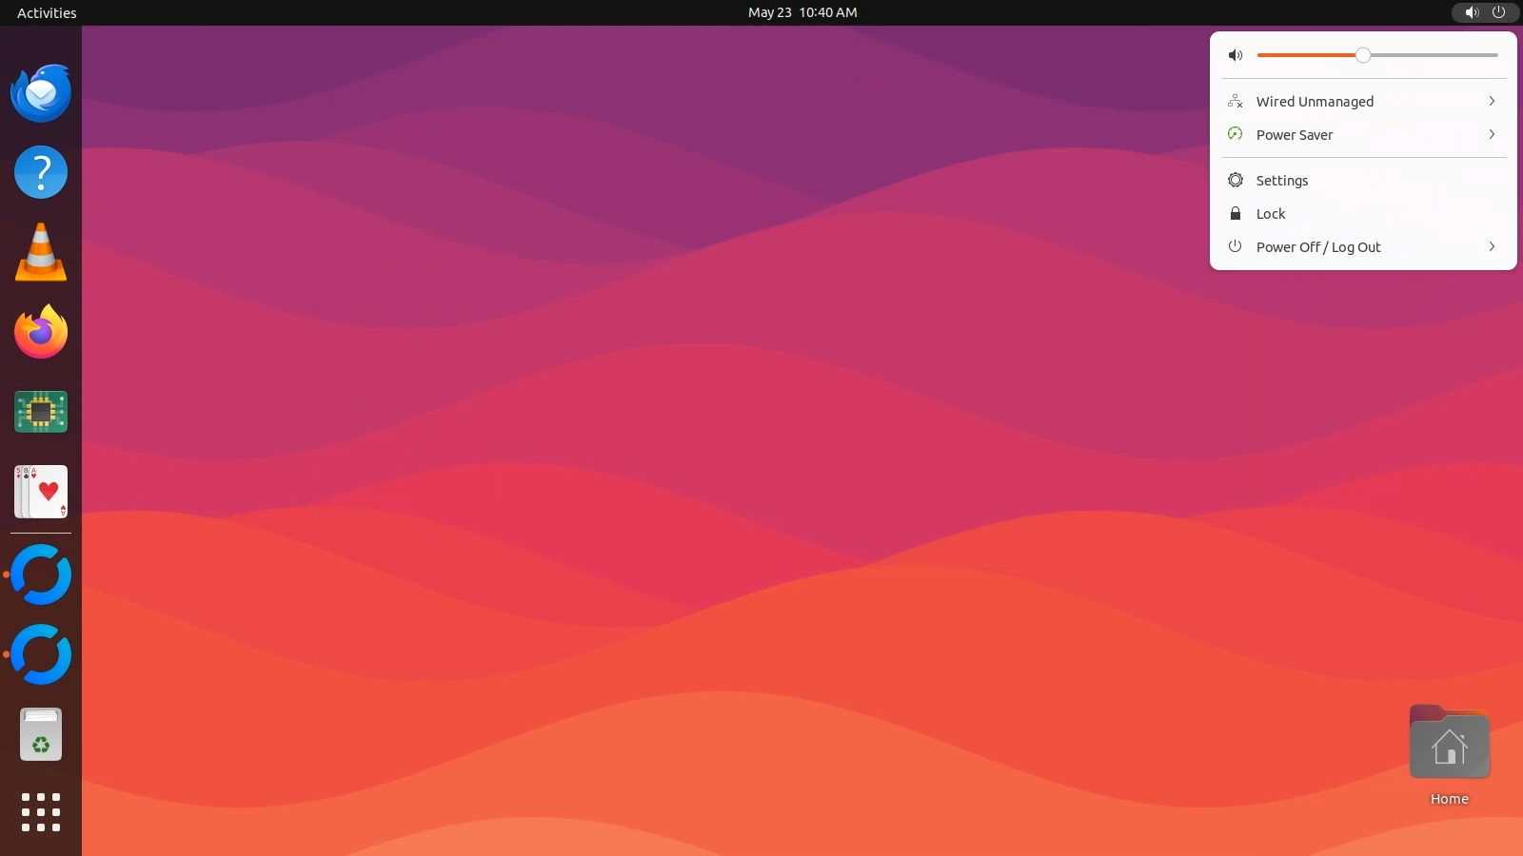Open the clock and calendar panel

tap(801, 12)
